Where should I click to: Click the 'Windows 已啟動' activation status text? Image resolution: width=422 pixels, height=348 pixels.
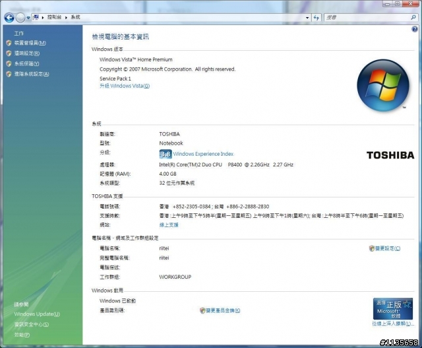[117, 301]
